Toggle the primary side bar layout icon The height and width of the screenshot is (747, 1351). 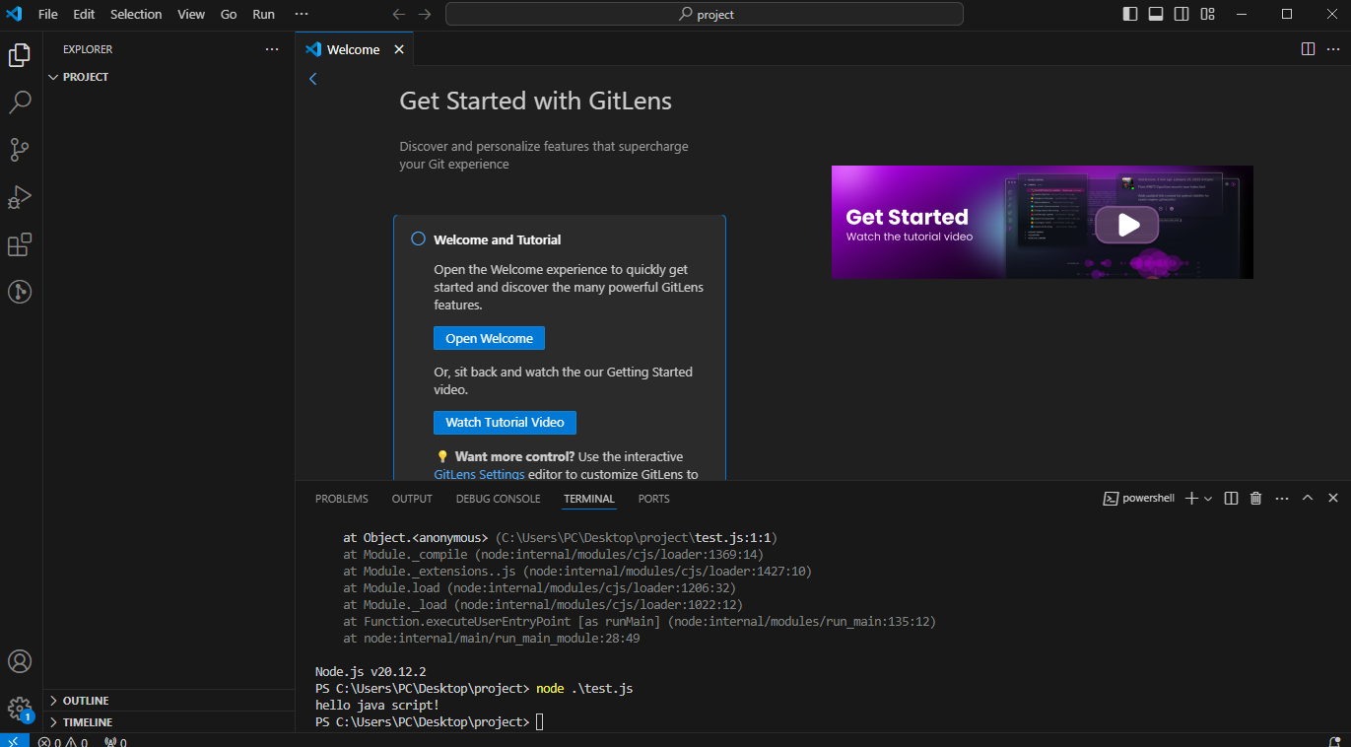pyautogui.click(x=1130, y=14)
